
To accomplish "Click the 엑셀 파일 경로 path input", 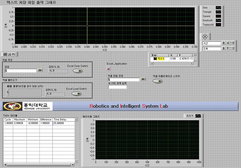I will tap(125, 80).
